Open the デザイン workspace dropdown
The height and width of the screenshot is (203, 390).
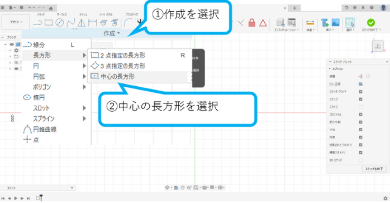click(16, 22)
